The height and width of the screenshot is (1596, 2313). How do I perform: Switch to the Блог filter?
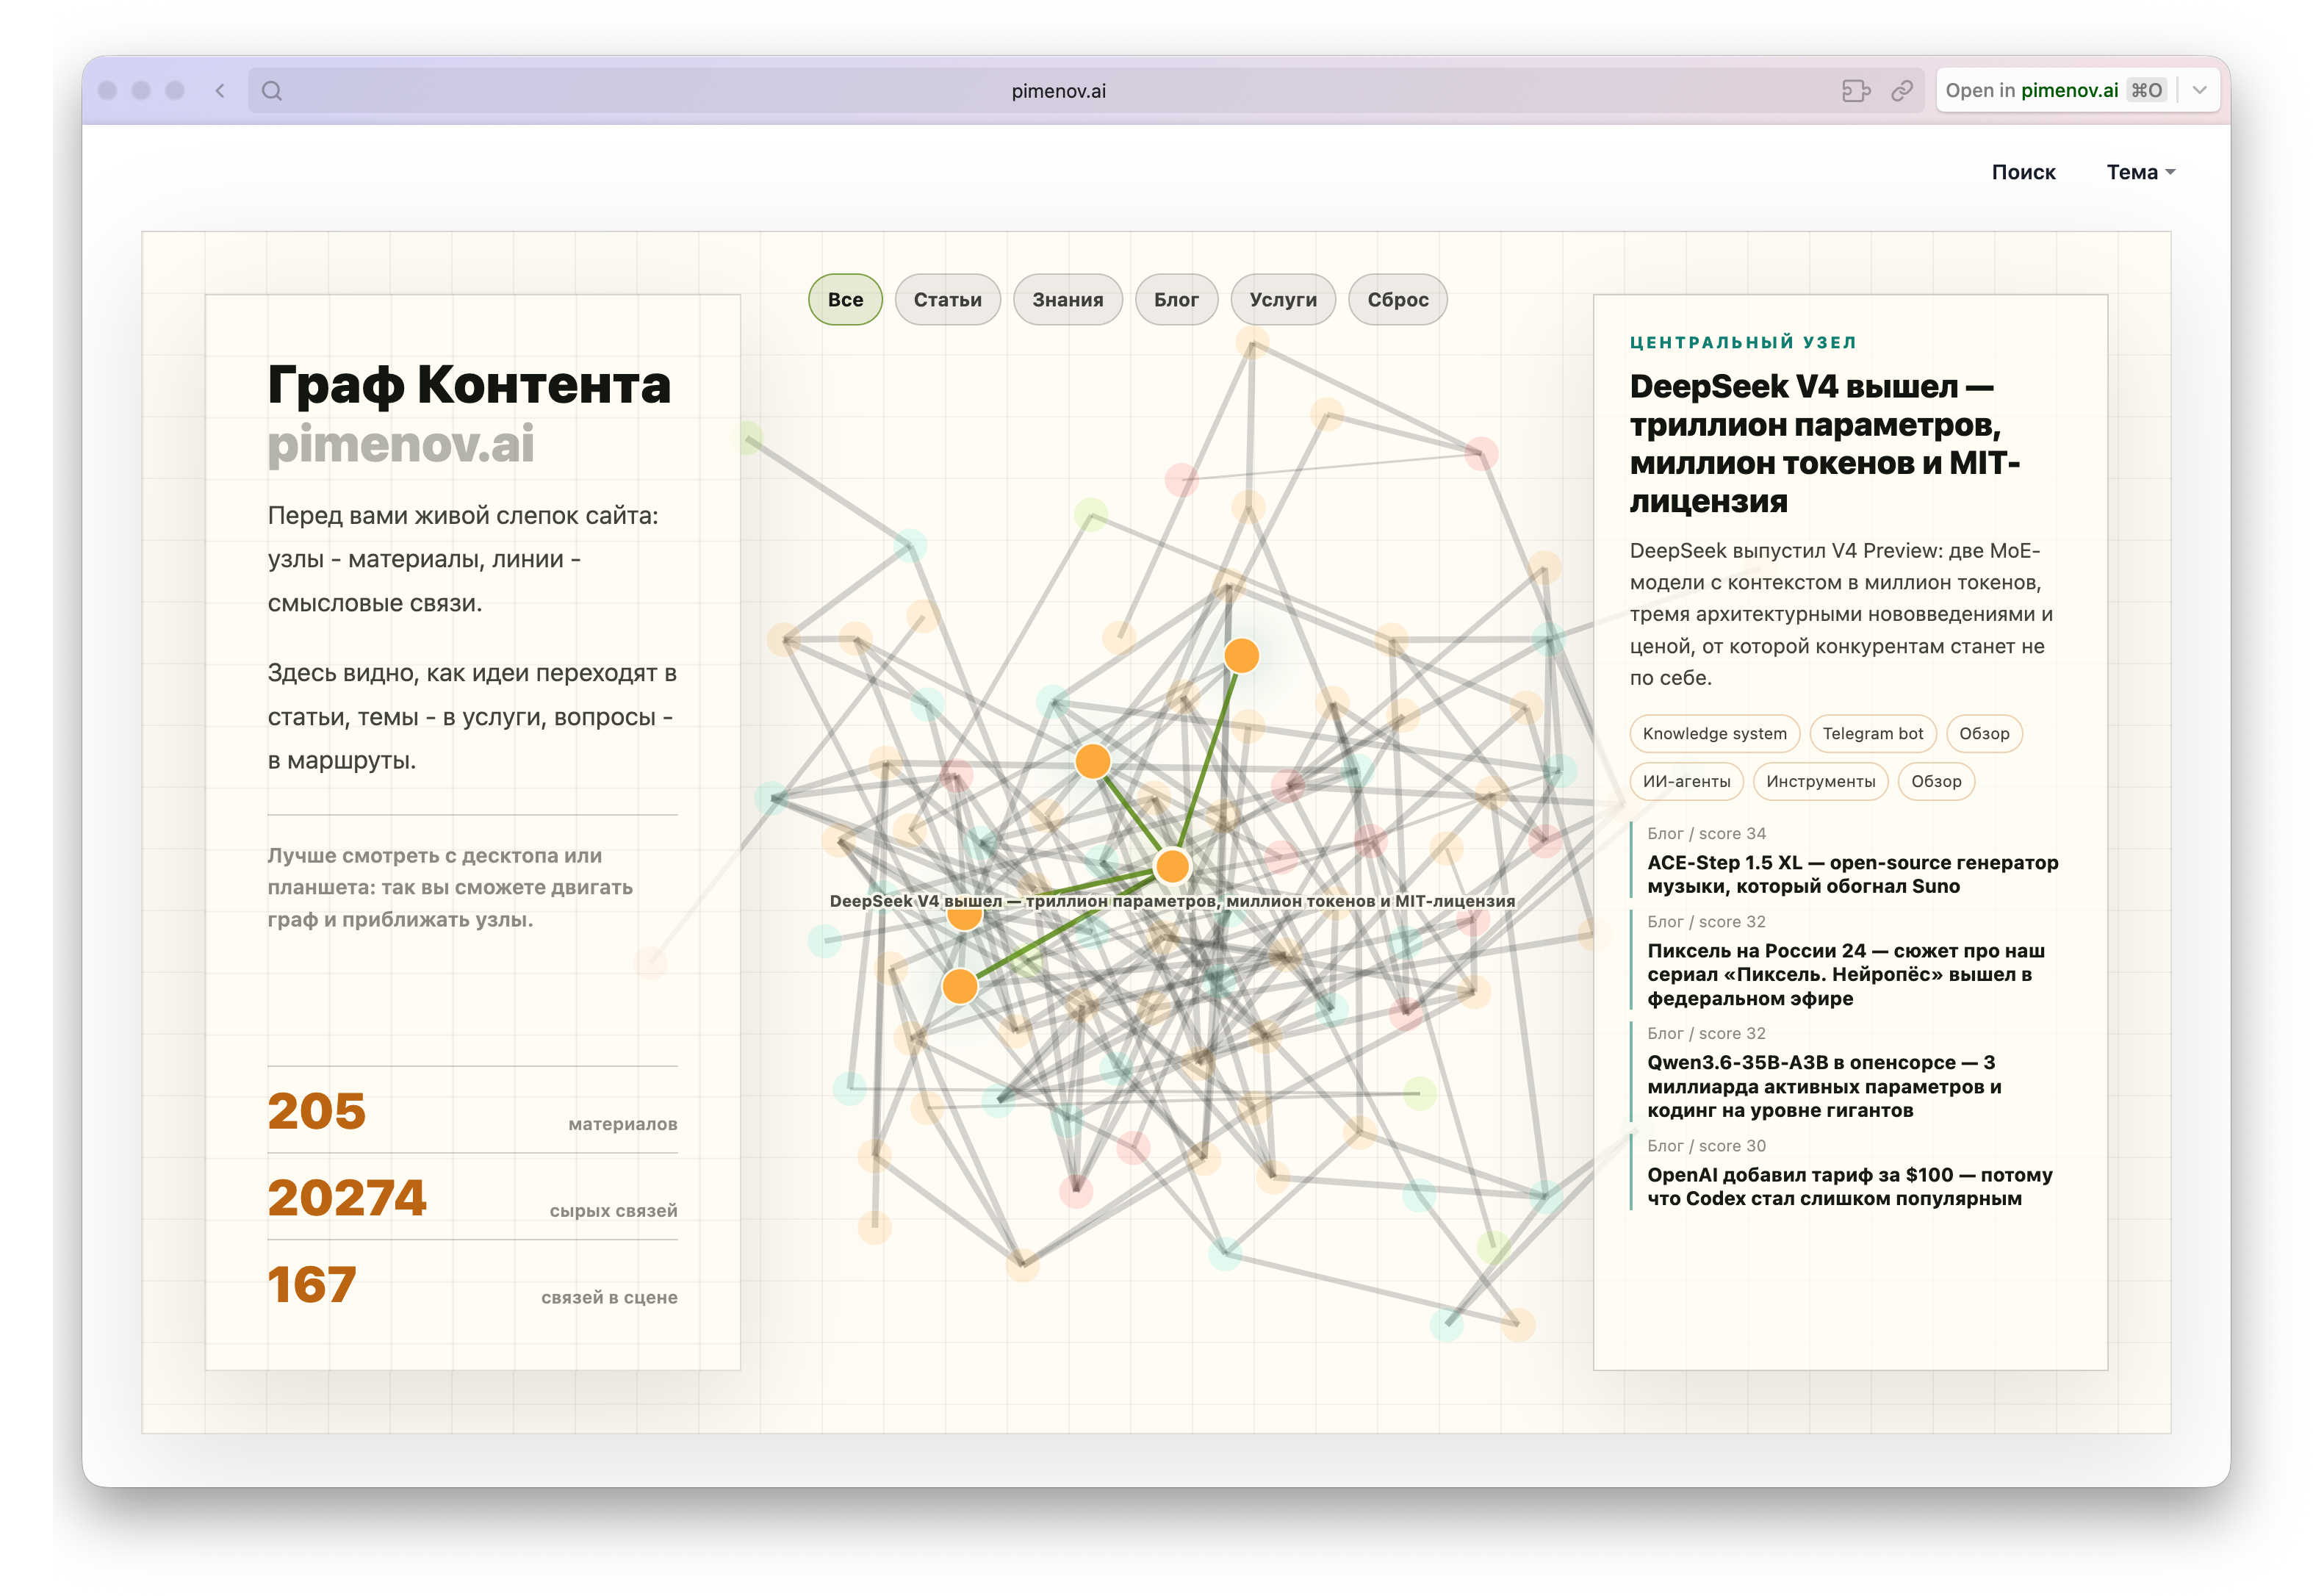click(x=1176, y=300)
